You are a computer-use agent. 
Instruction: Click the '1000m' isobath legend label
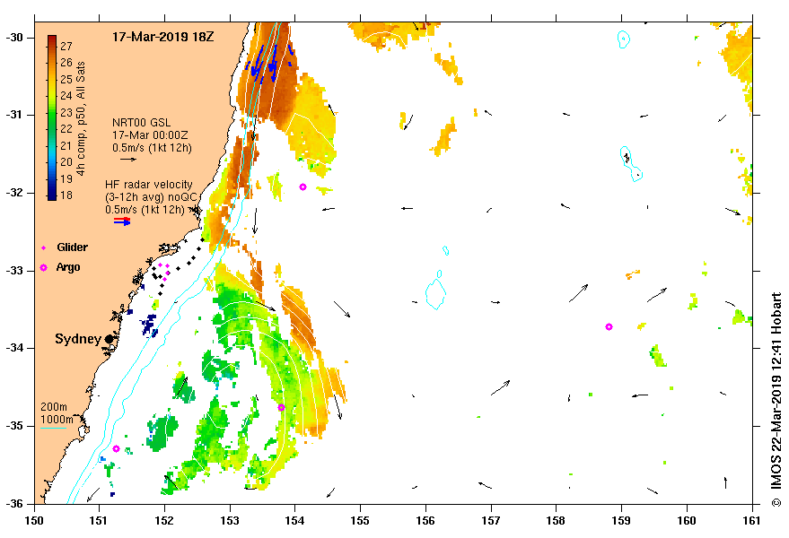(x=57, y=420)
